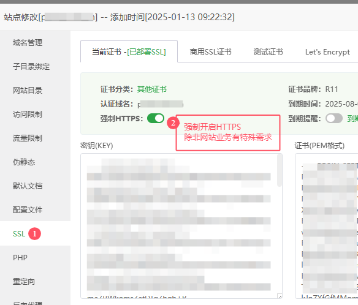The image size is (358, 305).
Task: Select the SSL sidebar item
Action: point(19,234)
